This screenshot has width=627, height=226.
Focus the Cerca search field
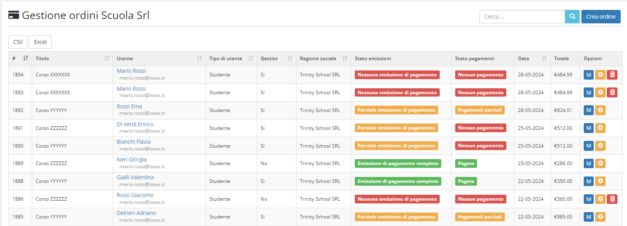[x=521, y=17]
